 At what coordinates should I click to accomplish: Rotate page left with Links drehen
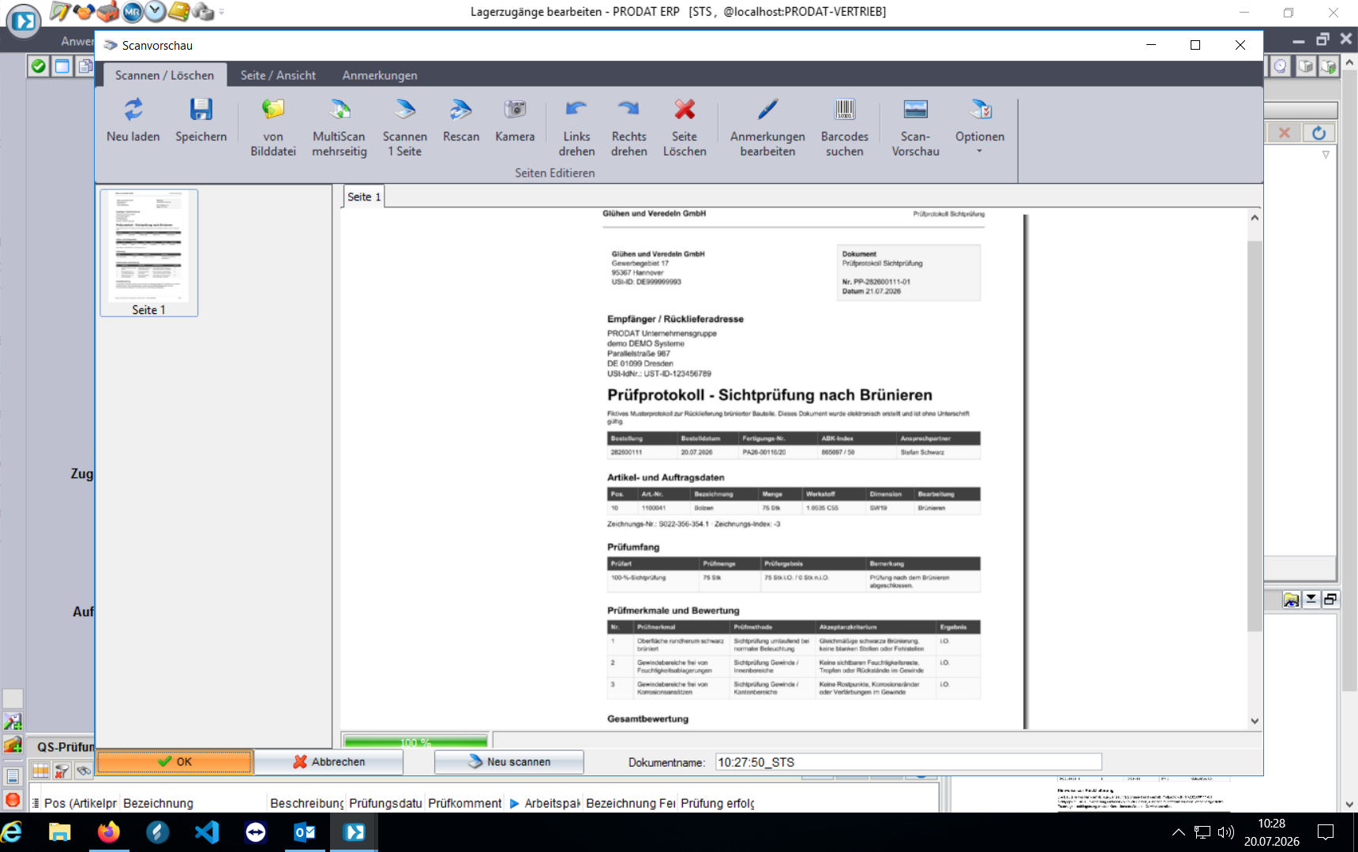tap(576, 127)
